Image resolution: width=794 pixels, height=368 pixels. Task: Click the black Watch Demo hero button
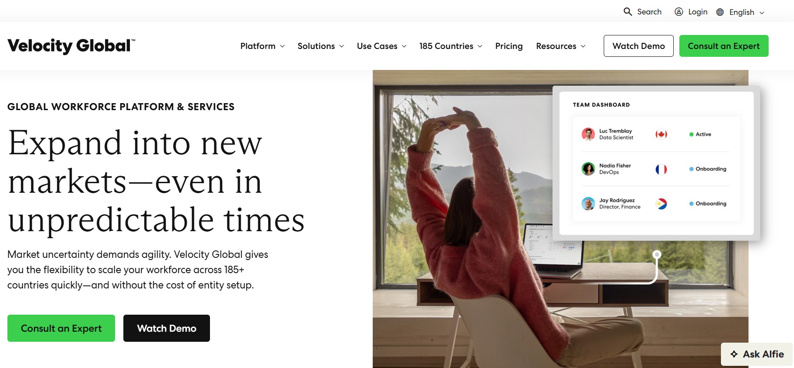167,328
